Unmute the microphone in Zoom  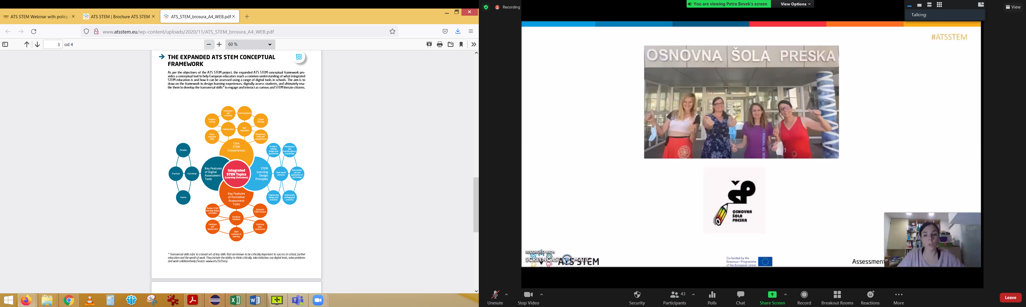(495, 297)
